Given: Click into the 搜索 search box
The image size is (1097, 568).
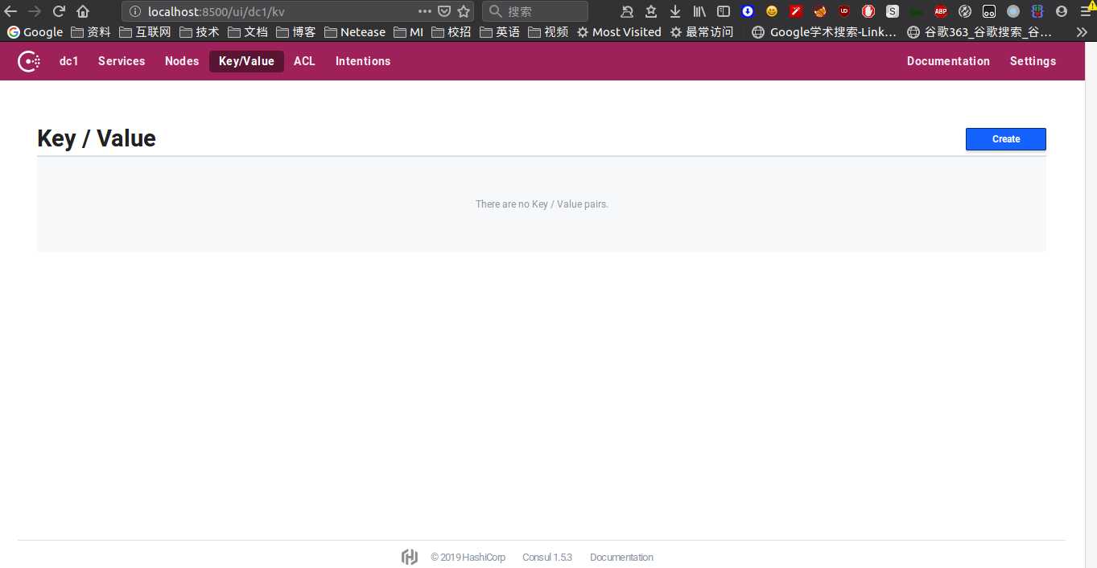Looking at the screenshot, I should click(x=535, y=11).
